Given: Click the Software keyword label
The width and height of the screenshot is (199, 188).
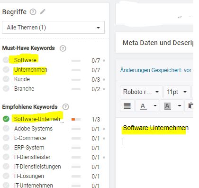Looking at the screenshot, I should click(25, 60).
